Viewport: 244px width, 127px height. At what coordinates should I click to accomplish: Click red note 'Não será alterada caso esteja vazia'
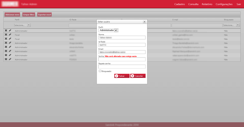click(x=121, y=56)
